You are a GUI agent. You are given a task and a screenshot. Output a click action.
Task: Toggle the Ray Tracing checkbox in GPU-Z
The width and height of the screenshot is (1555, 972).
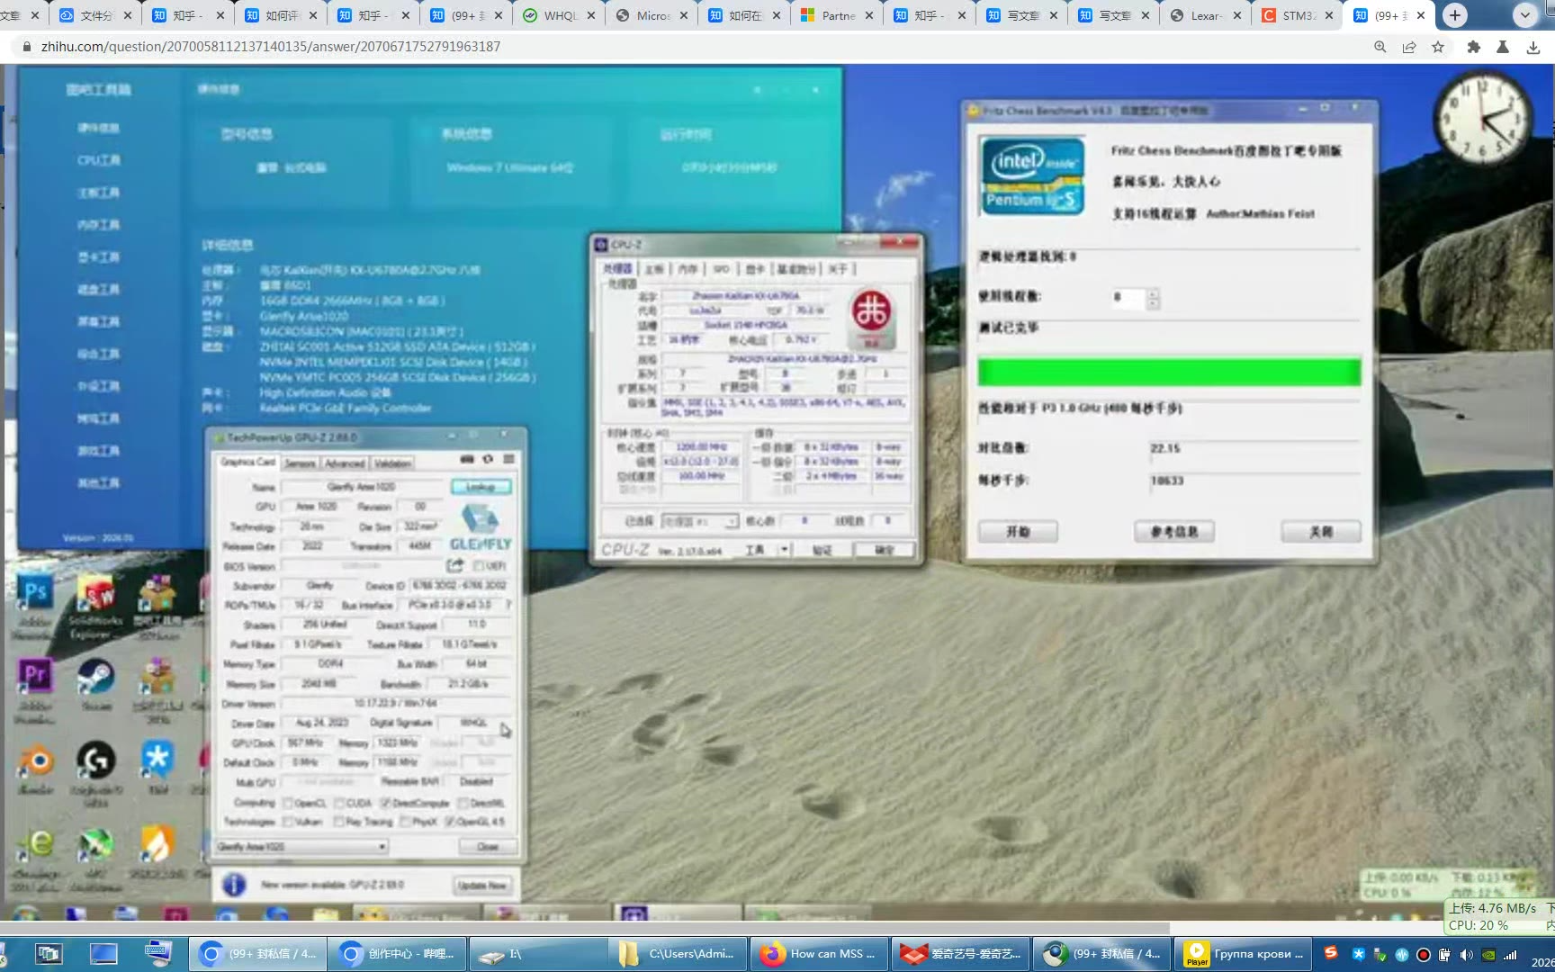pos(339,822)
